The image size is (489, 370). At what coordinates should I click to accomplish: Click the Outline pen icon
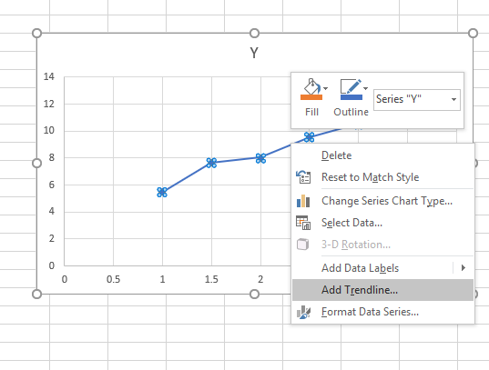[x=351, y=86]
